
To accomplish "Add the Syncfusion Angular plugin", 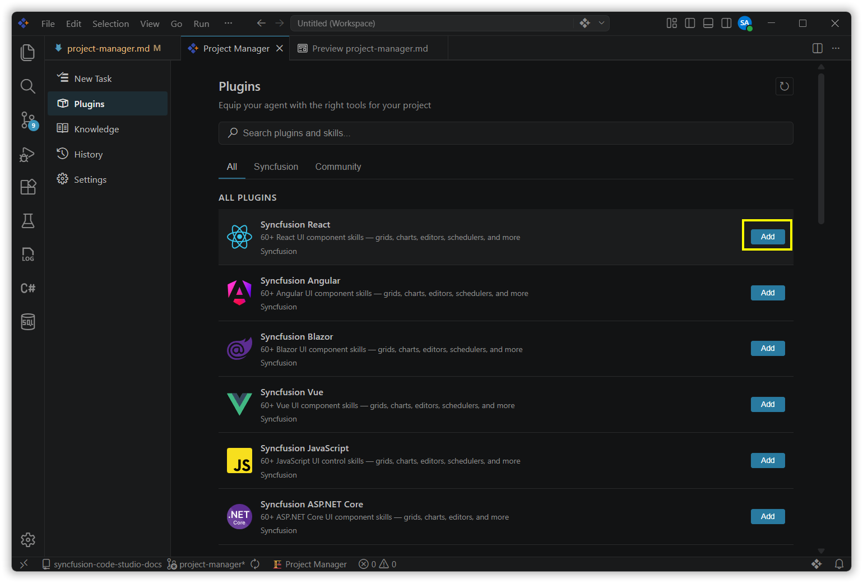I will click(x=768, y=293).
